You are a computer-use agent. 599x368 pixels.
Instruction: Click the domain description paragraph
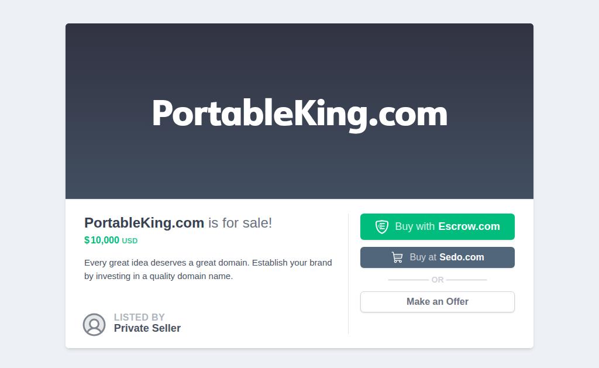click(x=208, y=269)
